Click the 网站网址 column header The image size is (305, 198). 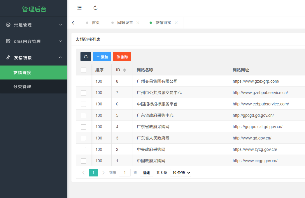coord(241,70)
